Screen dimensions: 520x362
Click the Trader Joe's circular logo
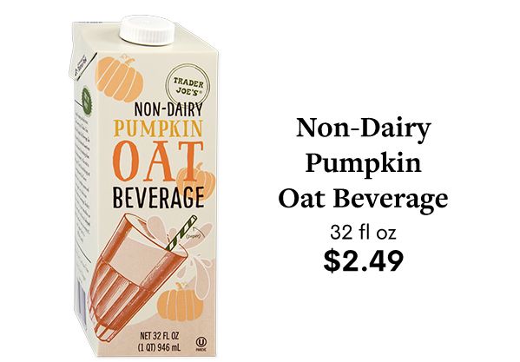pos(188,85)
